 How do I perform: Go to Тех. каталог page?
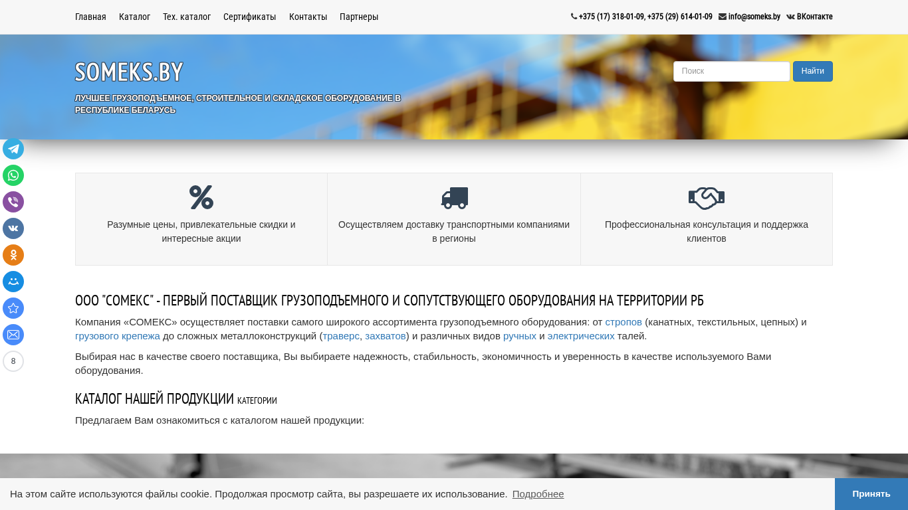187,17
